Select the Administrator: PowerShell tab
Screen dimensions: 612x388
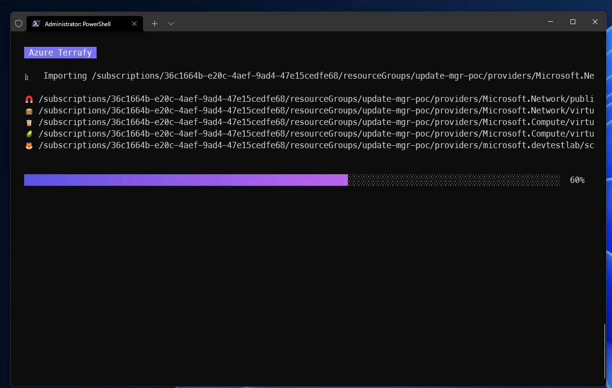pos(85,23)
